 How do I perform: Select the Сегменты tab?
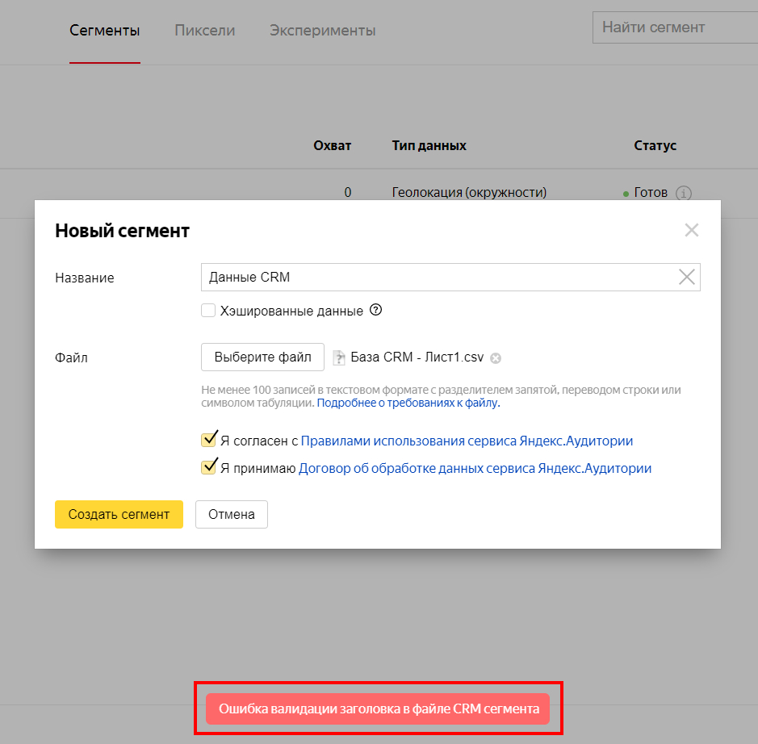[x=105, y=31]
